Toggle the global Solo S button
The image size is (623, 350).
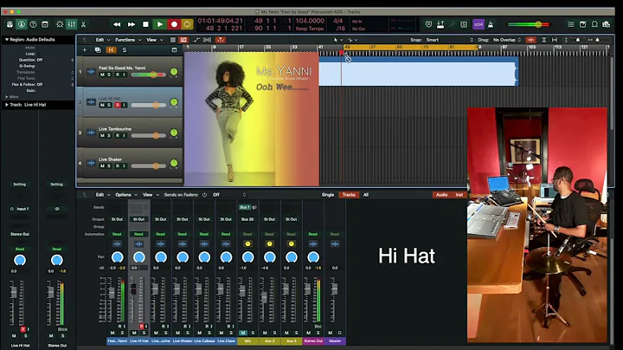pyautogui.click(x=125, y=49)
